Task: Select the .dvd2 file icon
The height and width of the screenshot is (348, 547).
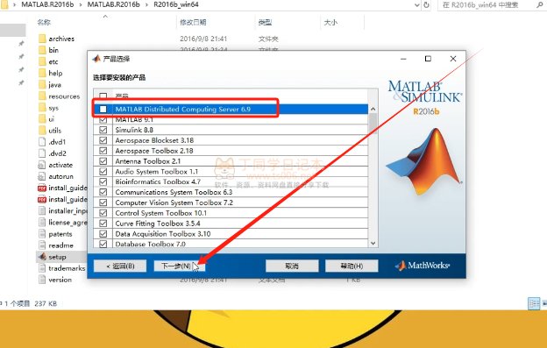Action: pos(42,153)
